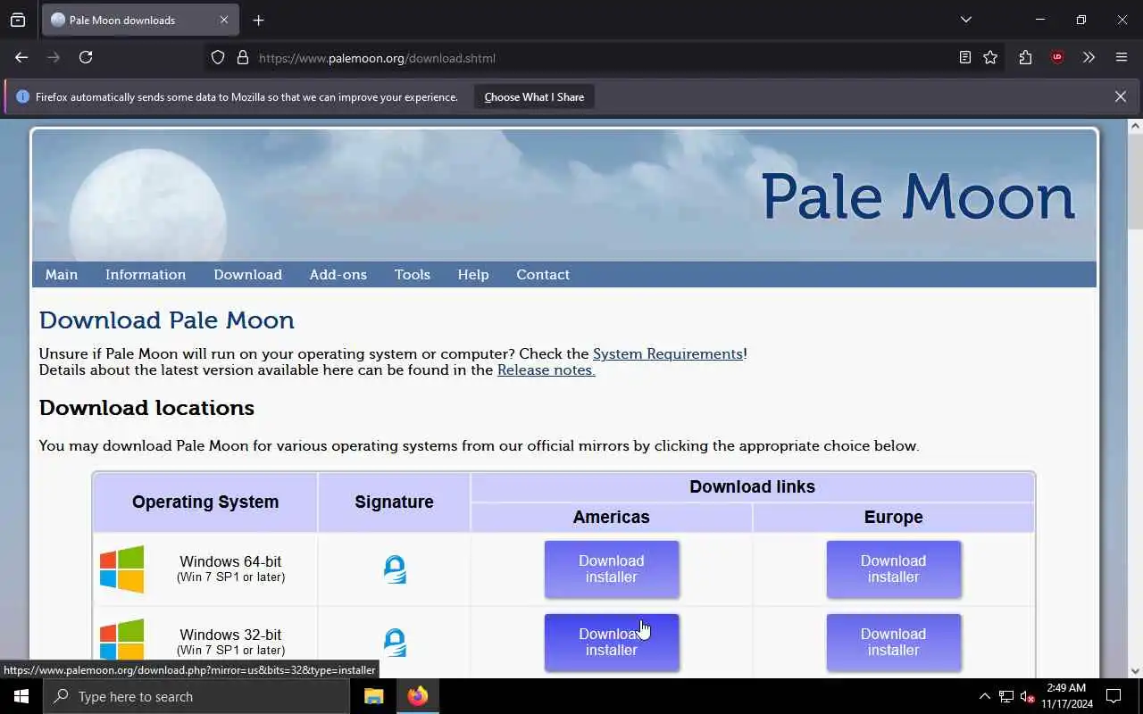Viewport: 1143px width, 714px height.
Task: Open the Add-ons navigation item
Action: pos(338,274)
